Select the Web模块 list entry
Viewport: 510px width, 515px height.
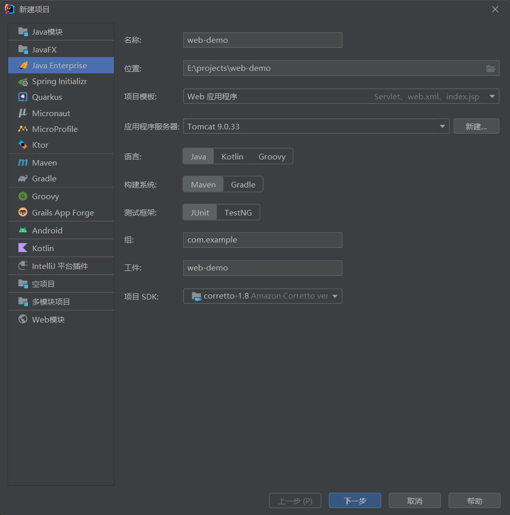click(61, 319)
